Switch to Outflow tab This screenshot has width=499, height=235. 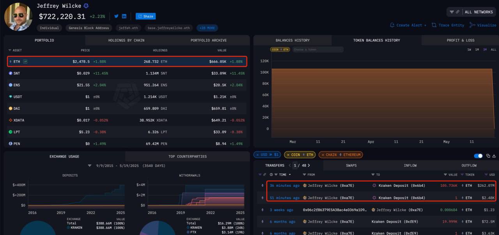coord(469,165)
